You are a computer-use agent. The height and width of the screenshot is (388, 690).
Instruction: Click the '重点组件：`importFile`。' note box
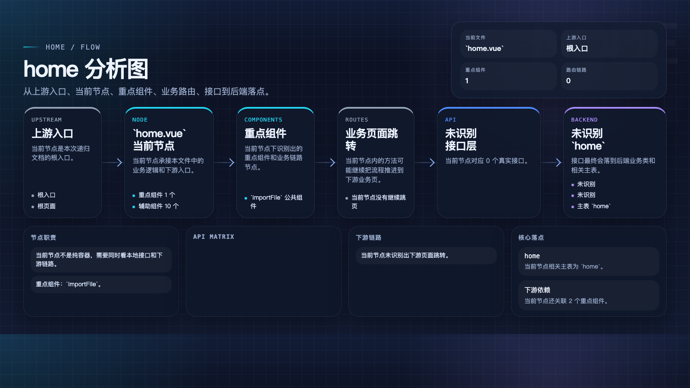tap(101, 285)
